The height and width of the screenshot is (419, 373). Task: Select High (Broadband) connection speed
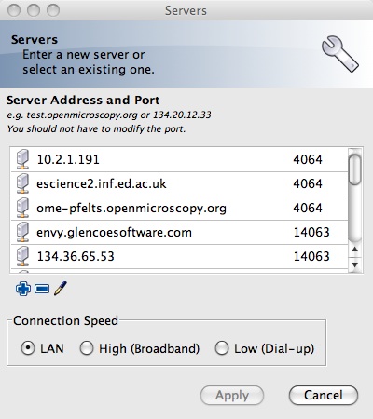[87, 348]
